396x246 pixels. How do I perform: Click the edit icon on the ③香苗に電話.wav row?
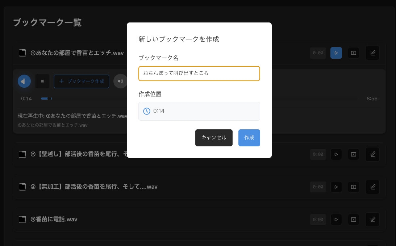coord(372,220)
